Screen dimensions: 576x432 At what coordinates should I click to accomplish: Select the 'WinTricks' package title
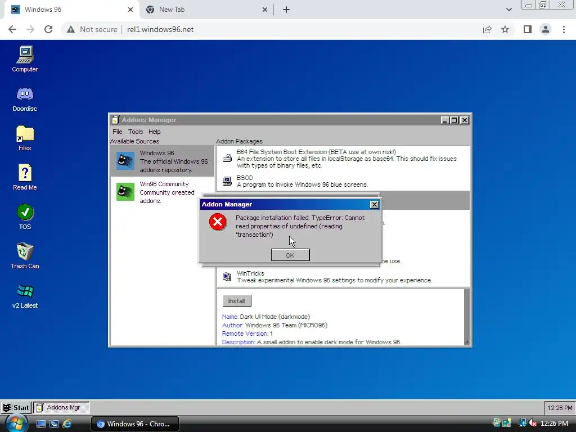pos(250,273)
